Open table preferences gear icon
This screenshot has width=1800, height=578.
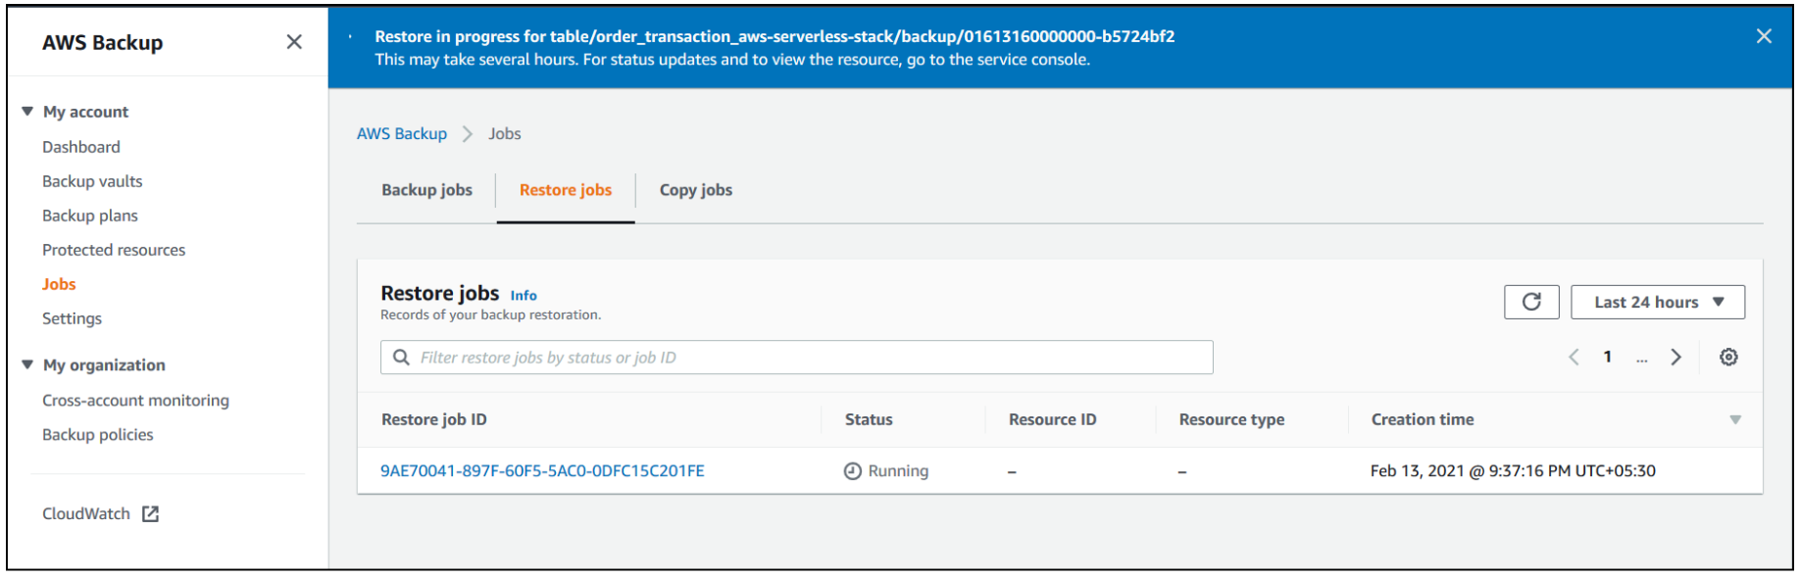(1728, 357)
